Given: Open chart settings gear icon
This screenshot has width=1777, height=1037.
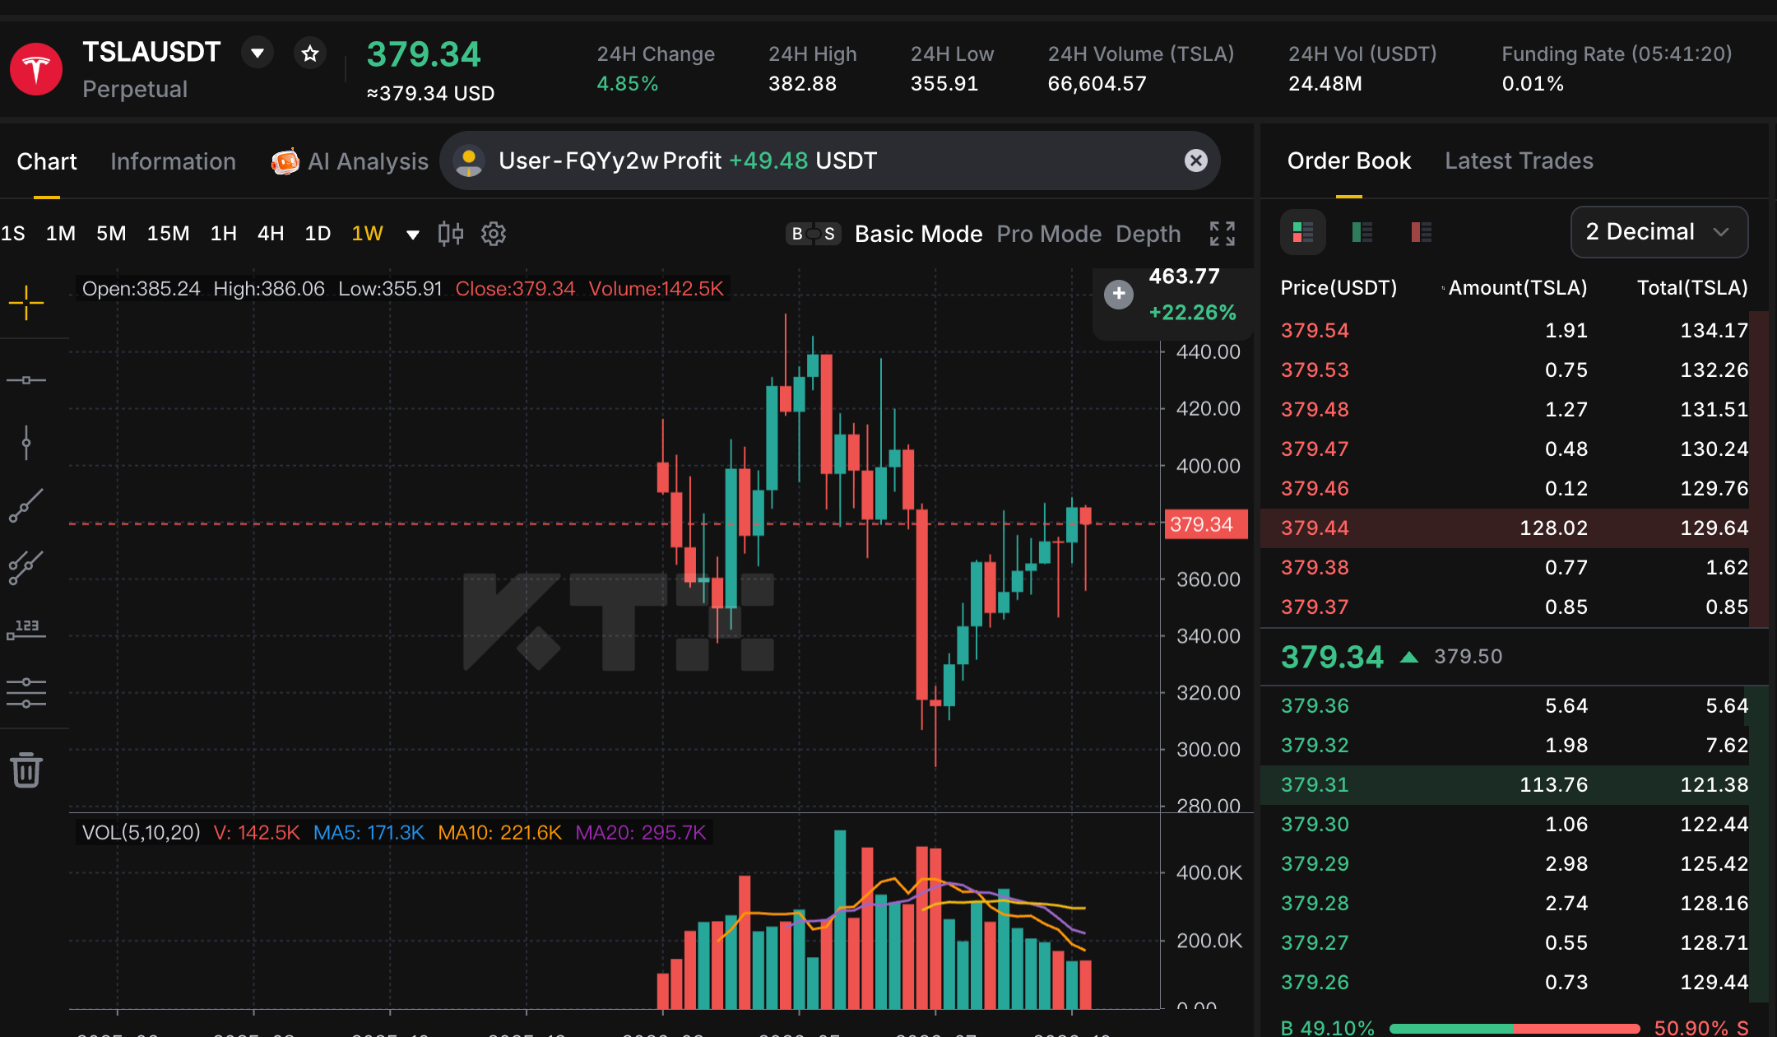Looking at the screenshot, I should 494,234.
